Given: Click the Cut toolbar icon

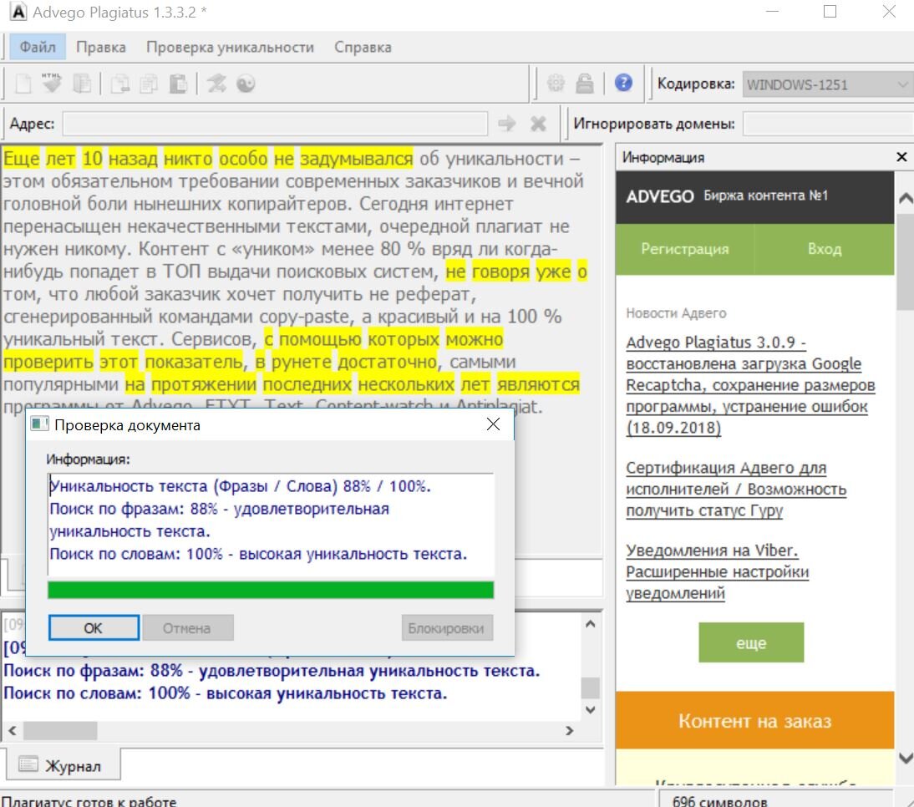Looking at the screenshot, I should (120, 84).
